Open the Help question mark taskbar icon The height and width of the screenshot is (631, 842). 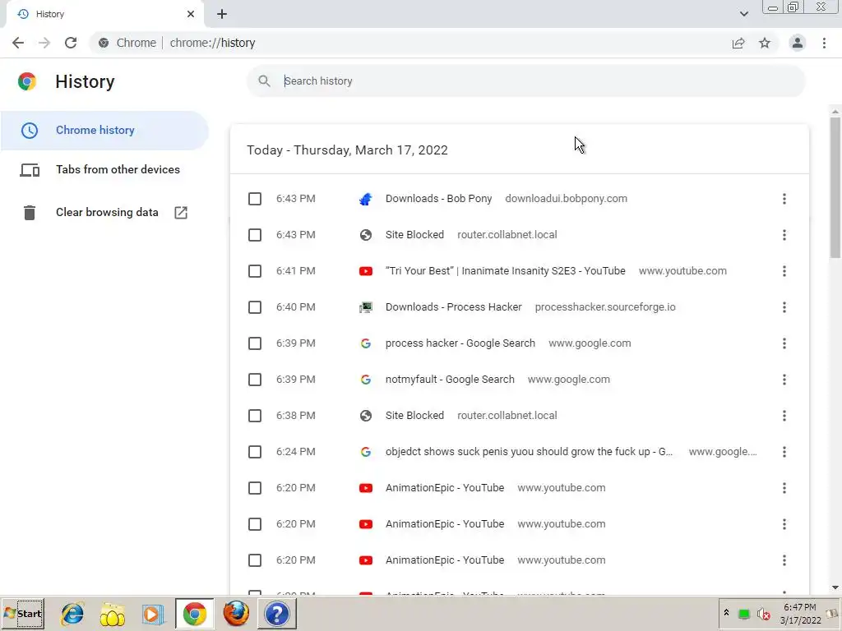coord(277,615)
